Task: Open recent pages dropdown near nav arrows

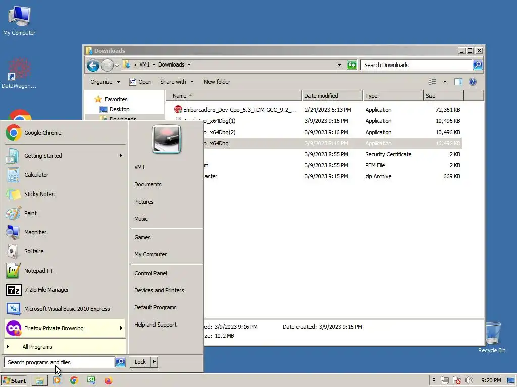Action: (x=117, y=65)
